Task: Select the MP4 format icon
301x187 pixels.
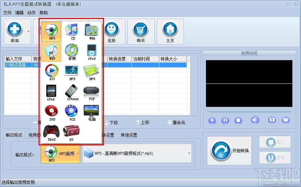Action: [92, 72]
